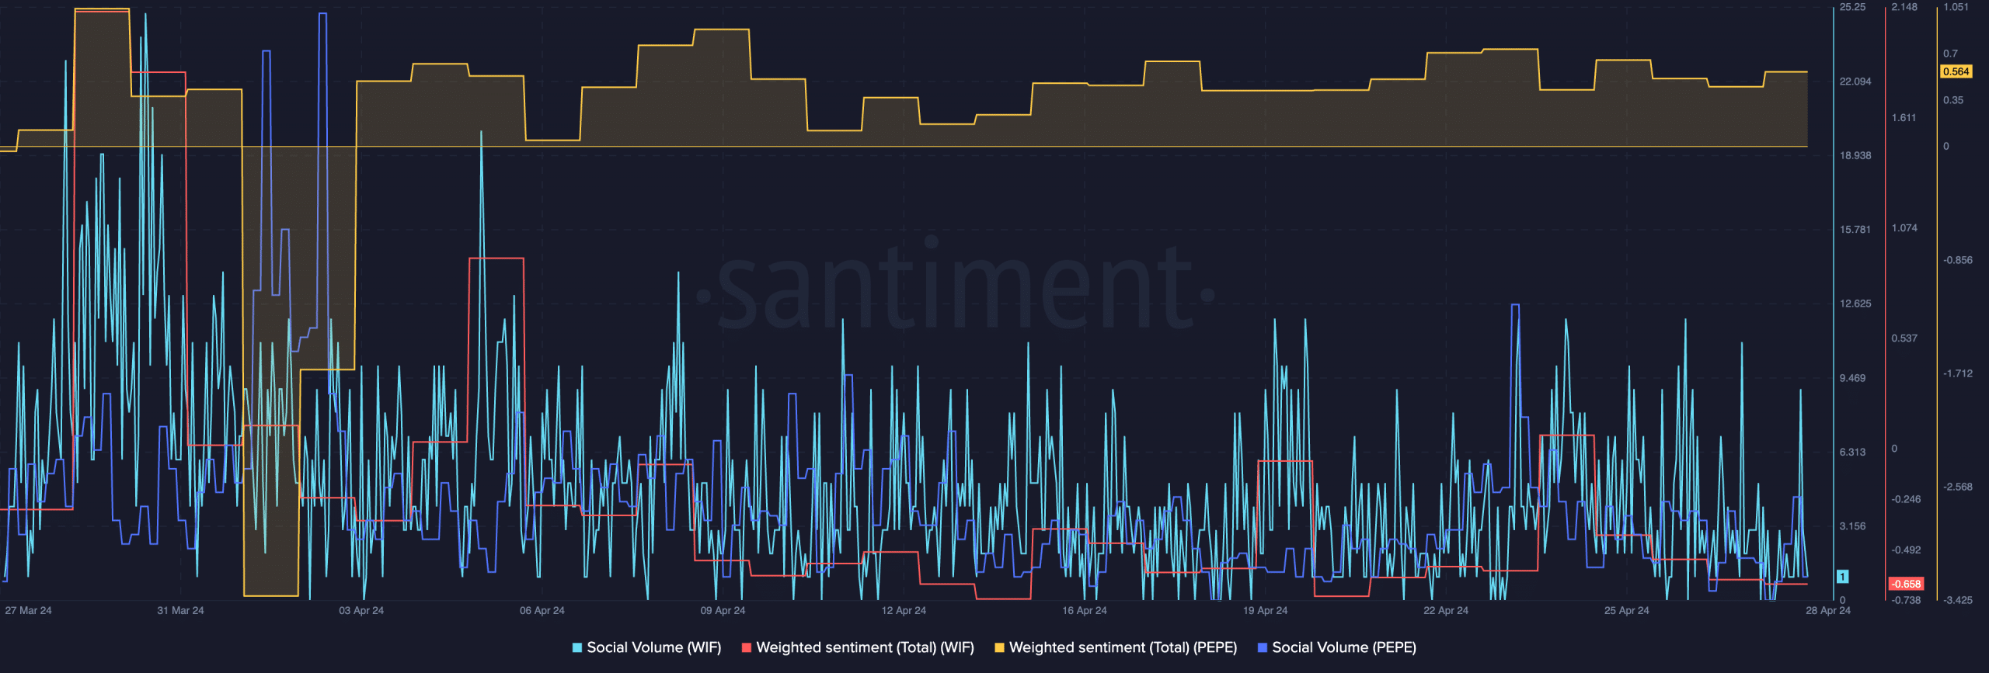Select the 27 Mar 24 date label
Viewport: 1989px width, 673px height.
[29, 611]
